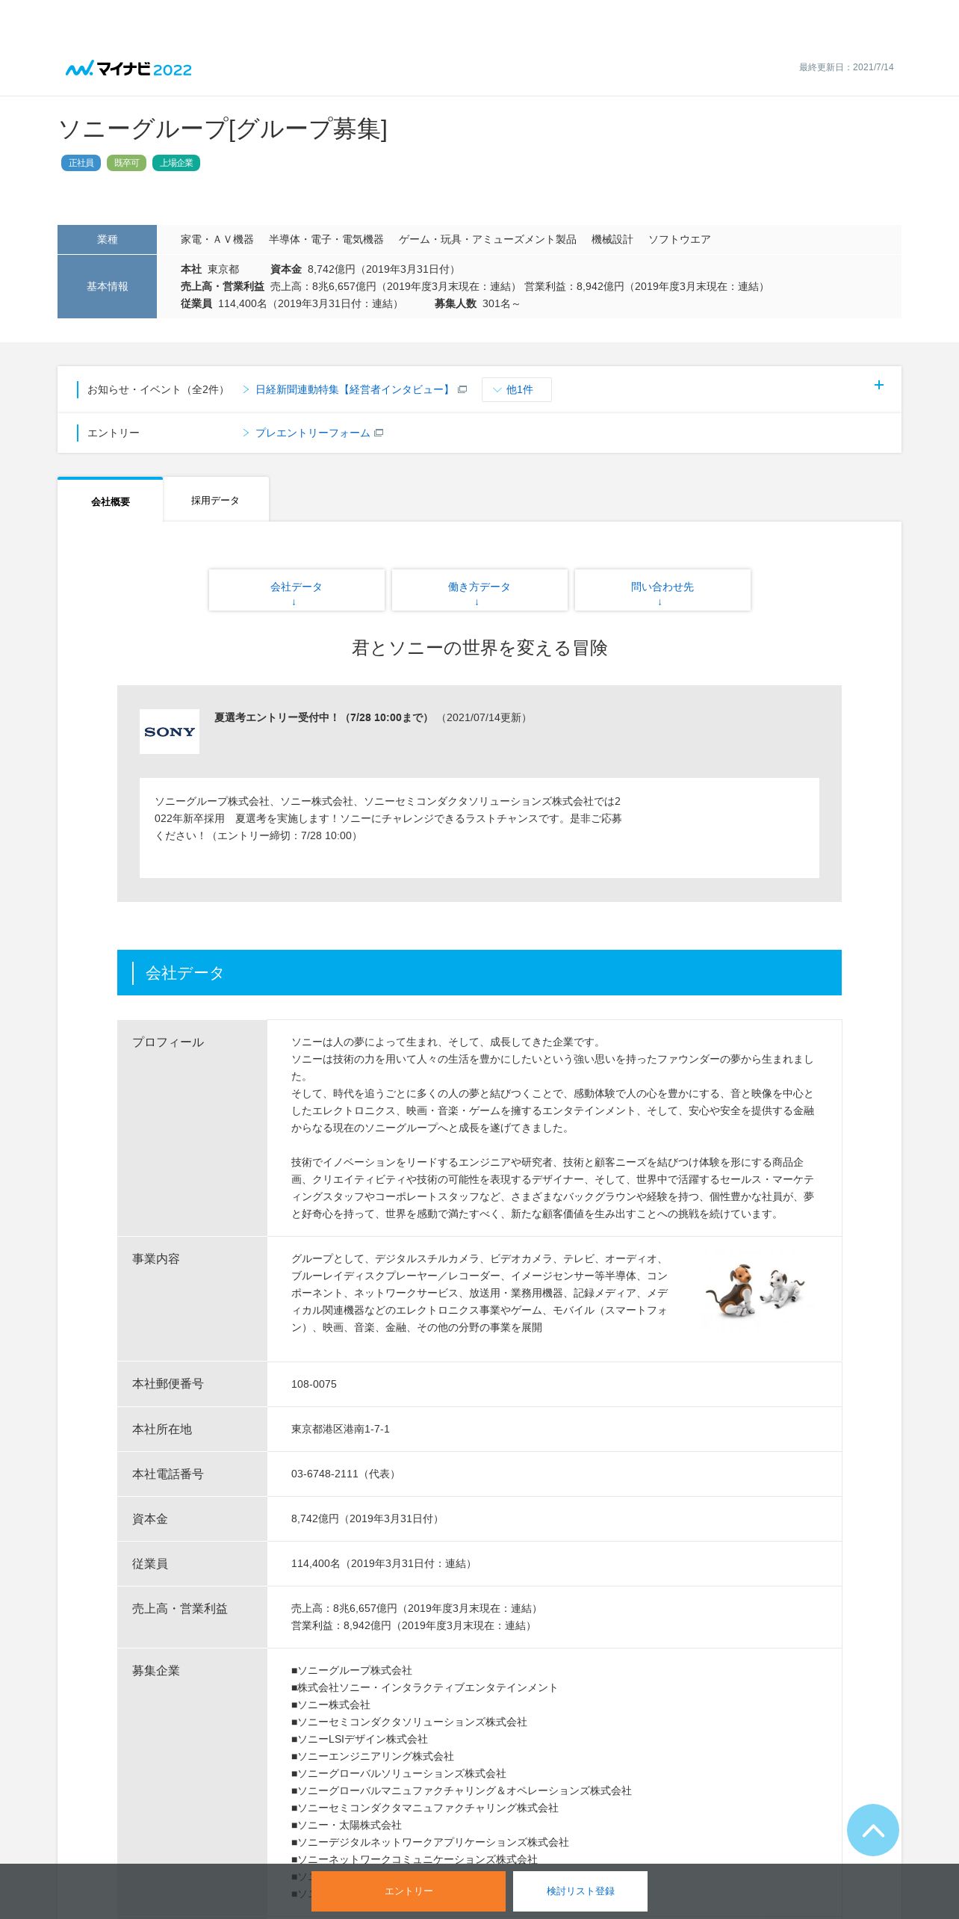This screenshot has height=1919, width=959.
Task: Click the 業種 header cell
Action: 107,239
